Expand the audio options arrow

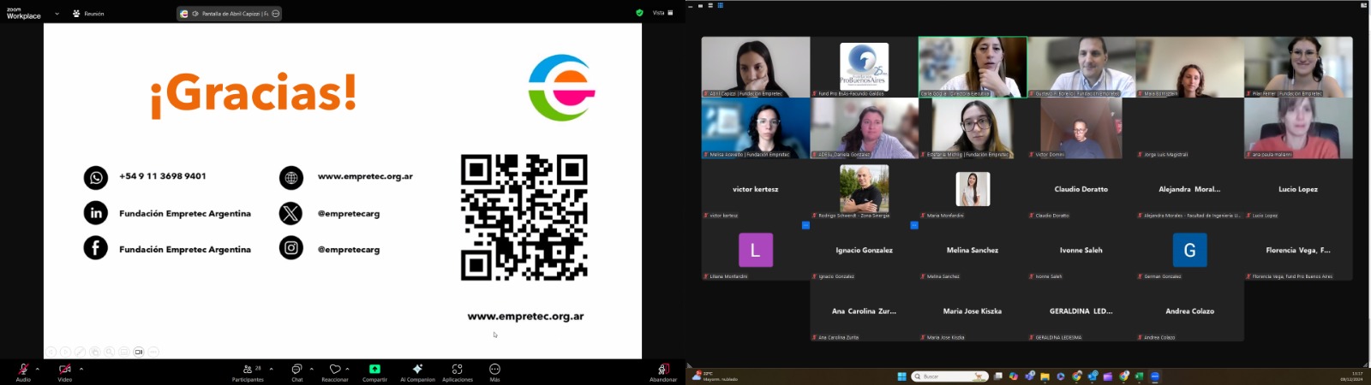pos(38,369)
